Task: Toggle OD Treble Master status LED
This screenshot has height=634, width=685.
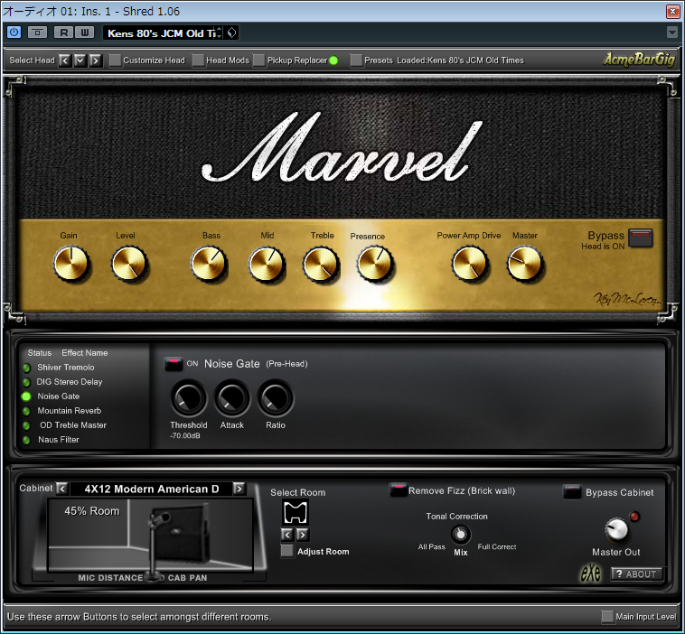Action: pyautogui.click(x=26, y=425)
